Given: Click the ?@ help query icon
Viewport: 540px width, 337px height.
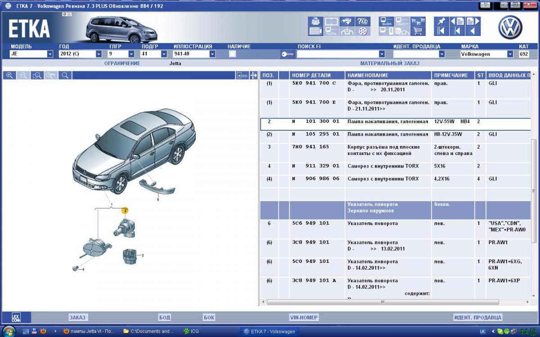Looking at the screenshot, I should click(x=363, y=22).
